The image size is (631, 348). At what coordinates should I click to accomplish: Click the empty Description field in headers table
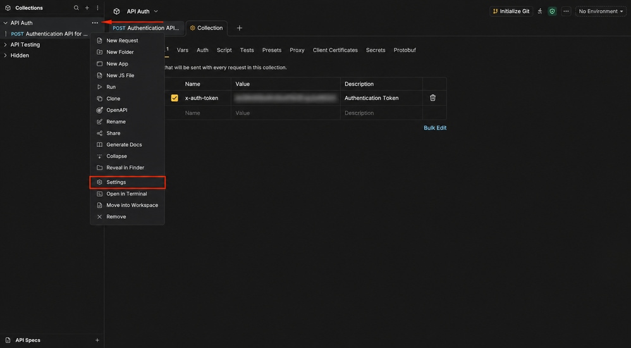point(381,113)
